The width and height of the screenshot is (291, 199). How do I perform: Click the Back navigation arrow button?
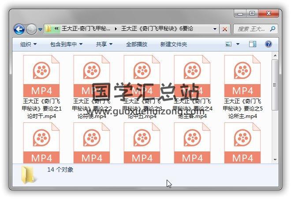[x=19, y=29]
